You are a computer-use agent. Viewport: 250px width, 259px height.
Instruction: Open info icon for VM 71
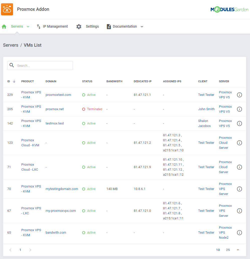click(239, 167)
